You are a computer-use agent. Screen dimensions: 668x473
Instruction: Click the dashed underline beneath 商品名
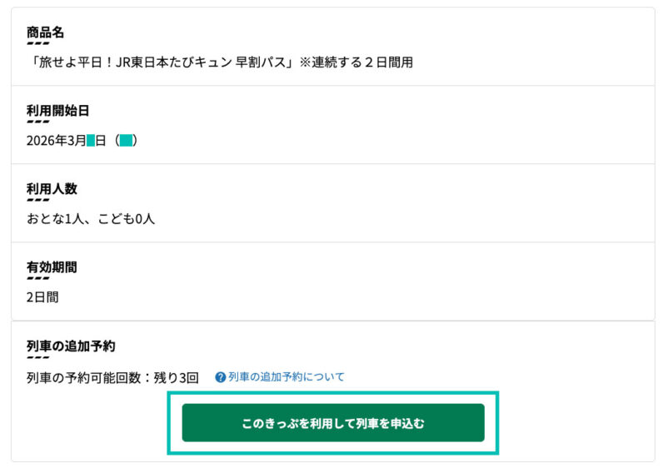(x=37, y=43)
